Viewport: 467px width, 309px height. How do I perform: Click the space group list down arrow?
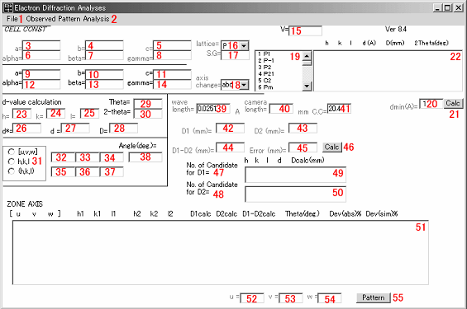(307, 86)
